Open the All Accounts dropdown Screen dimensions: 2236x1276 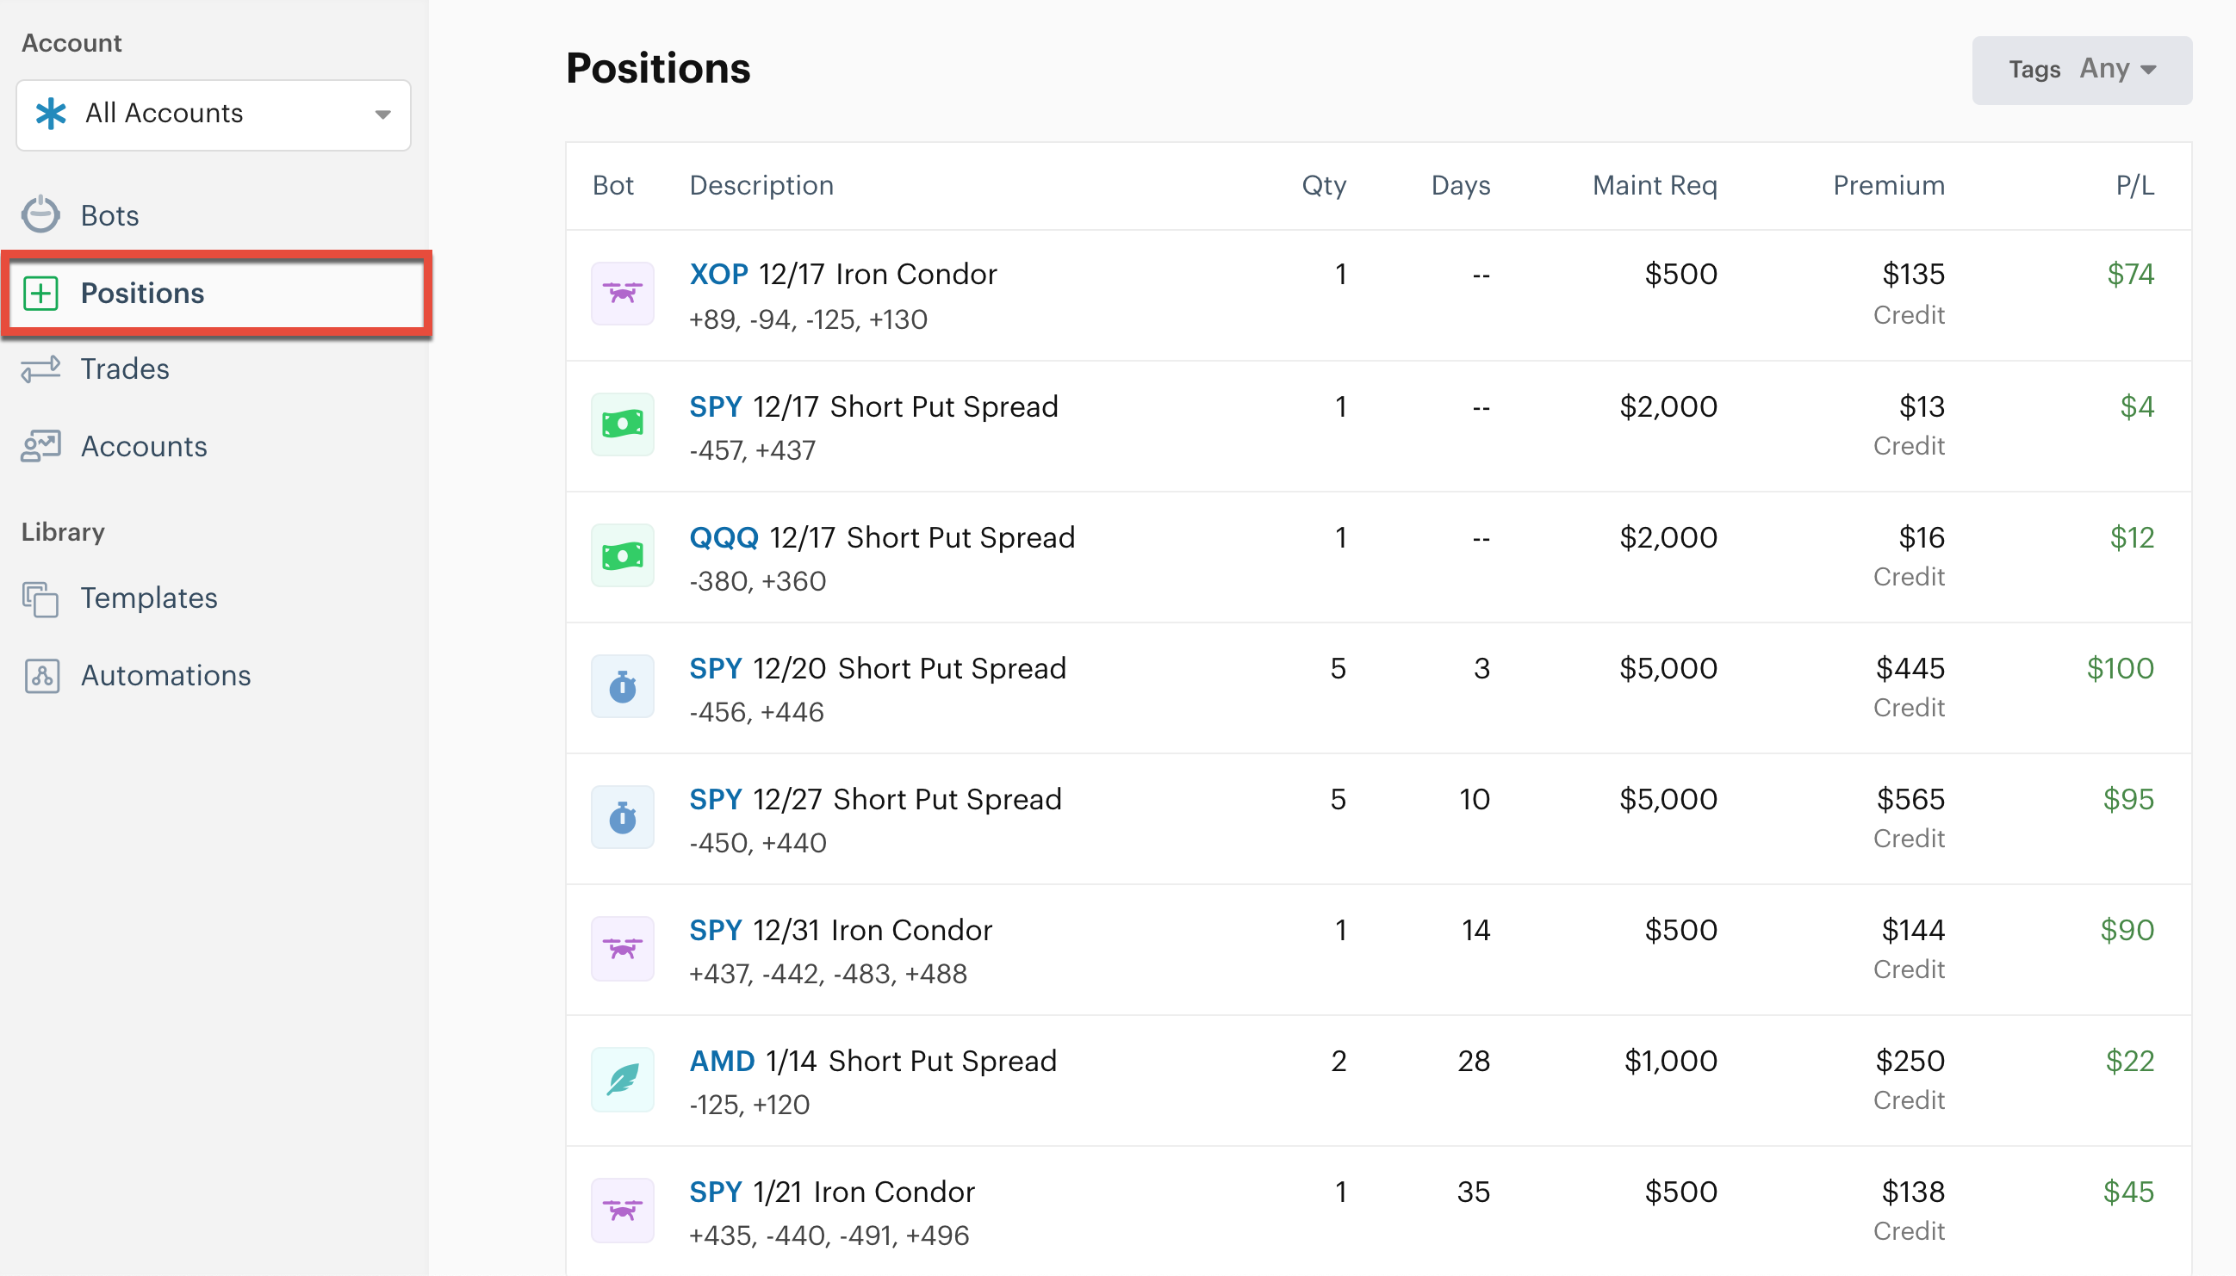pyautogui.click(x=213, y=115)
